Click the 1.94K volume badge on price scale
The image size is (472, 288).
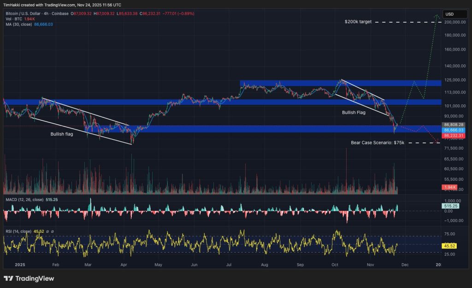[449, 187]
